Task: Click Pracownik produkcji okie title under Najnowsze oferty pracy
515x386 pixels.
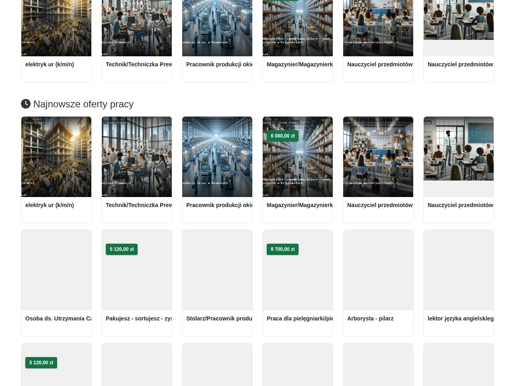Action: coord(219,205)
